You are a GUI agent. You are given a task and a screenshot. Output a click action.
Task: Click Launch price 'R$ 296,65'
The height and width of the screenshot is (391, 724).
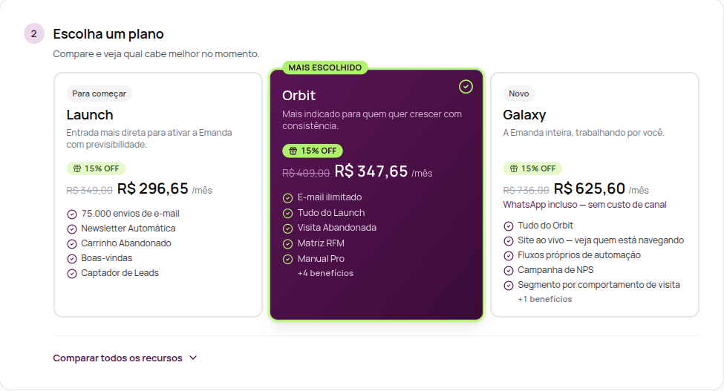point(153,188)
